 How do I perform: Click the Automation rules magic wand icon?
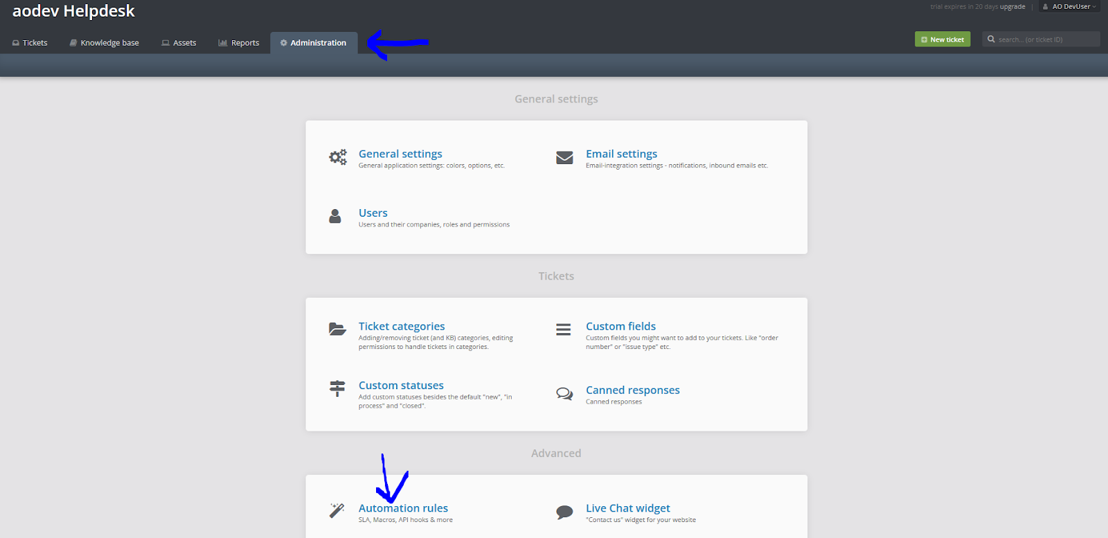(337, 511)
